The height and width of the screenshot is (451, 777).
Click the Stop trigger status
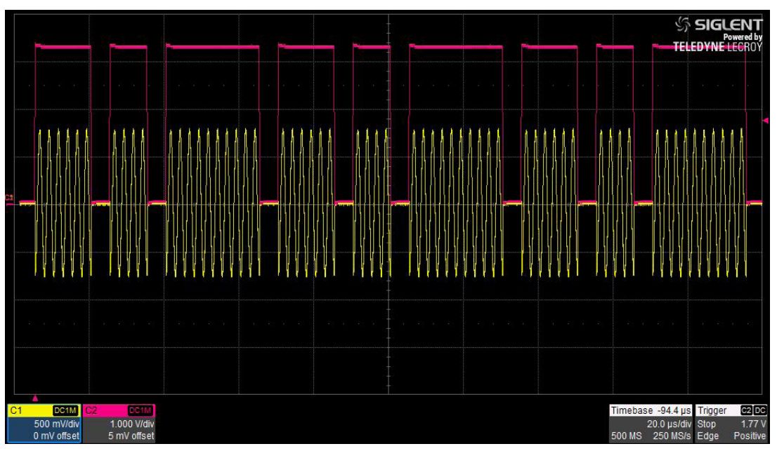click(705, 424)
